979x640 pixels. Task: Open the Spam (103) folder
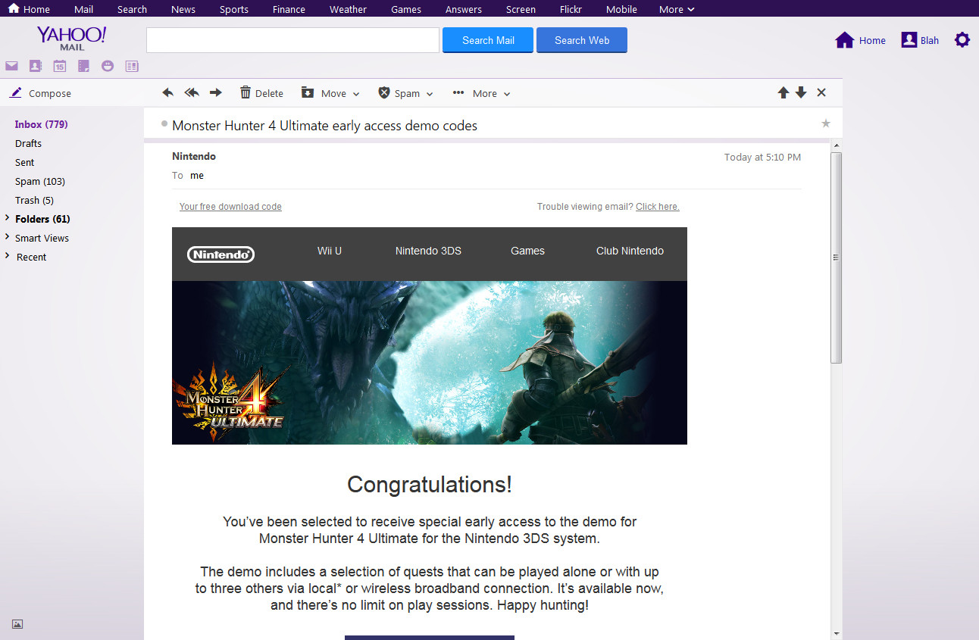tap(40, 181)
